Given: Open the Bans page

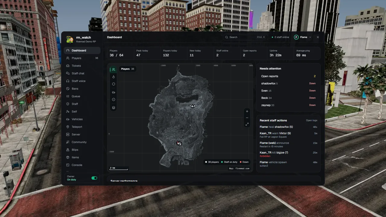Looking at the screenshot, I should [82, 89].
